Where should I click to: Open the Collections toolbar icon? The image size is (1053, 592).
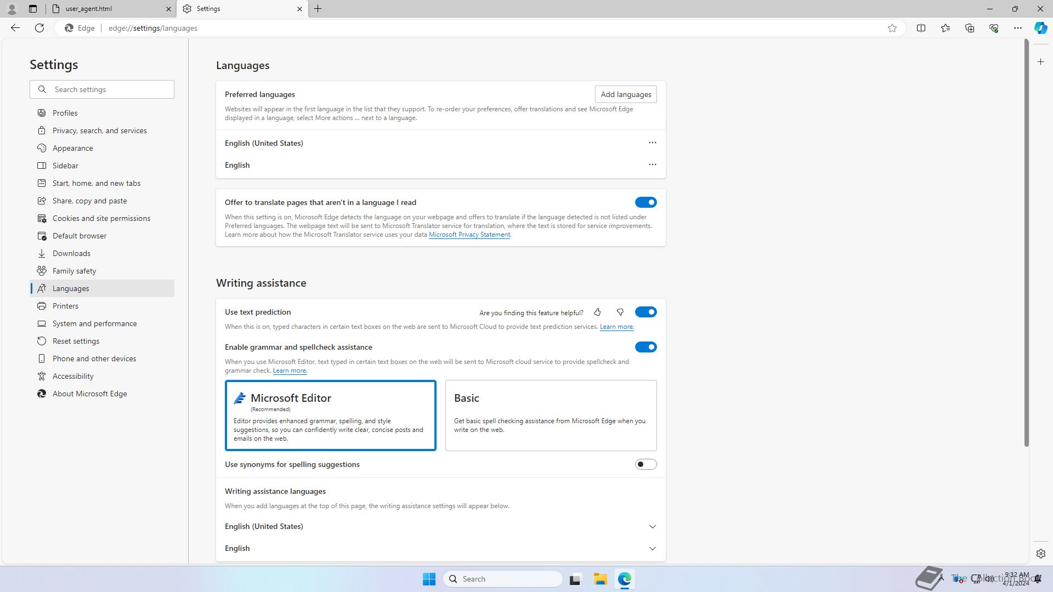970,28
